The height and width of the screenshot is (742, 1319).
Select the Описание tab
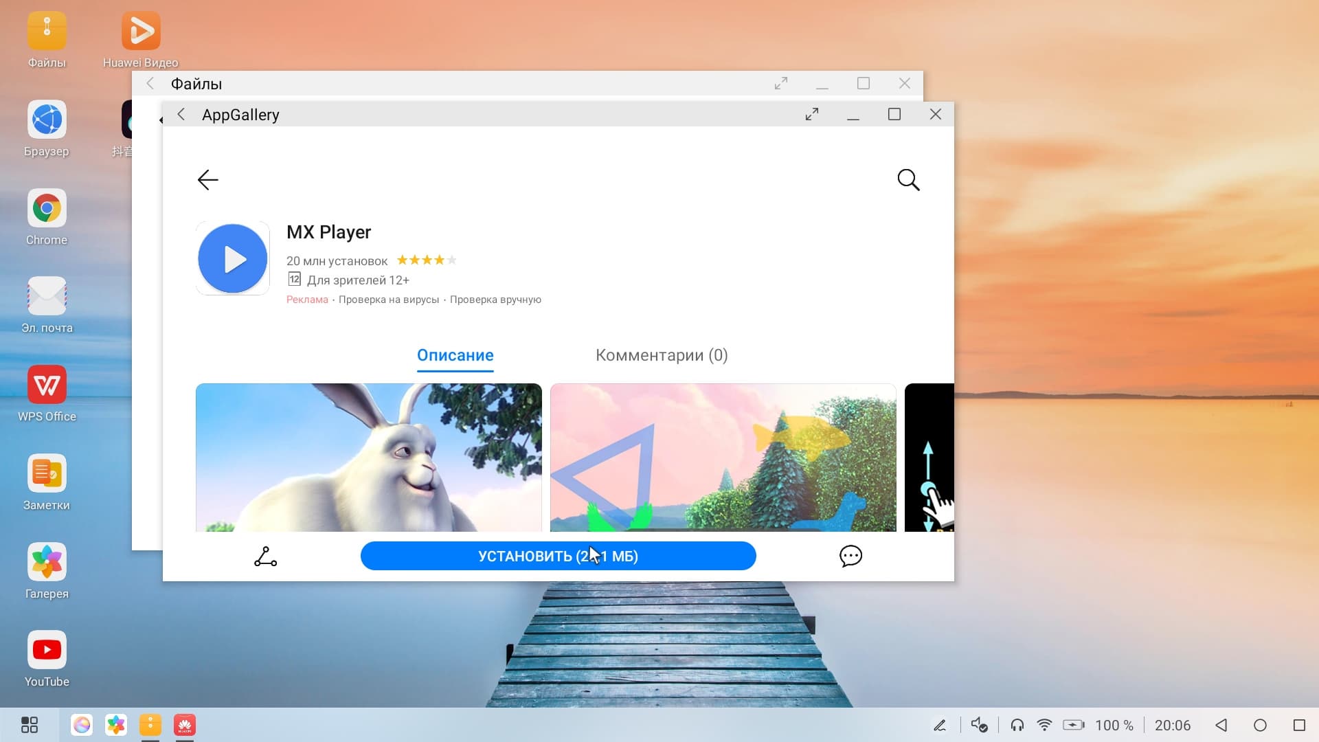pyautogui.click(x=455, y=355)
